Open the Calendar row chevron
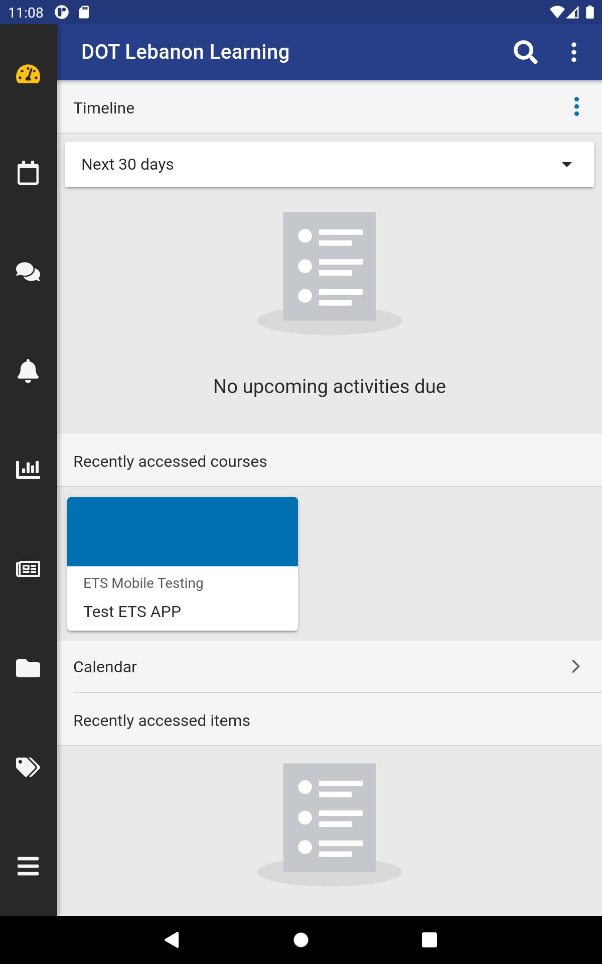The image size is (602, 964). [x=575, y=666]
